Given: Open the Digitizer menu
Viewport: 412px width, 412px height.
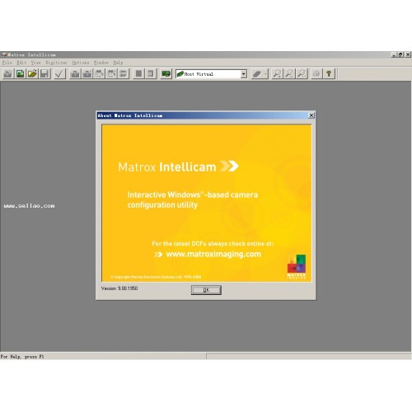Looking at the screenshot, I should click(x=56, y=63).
